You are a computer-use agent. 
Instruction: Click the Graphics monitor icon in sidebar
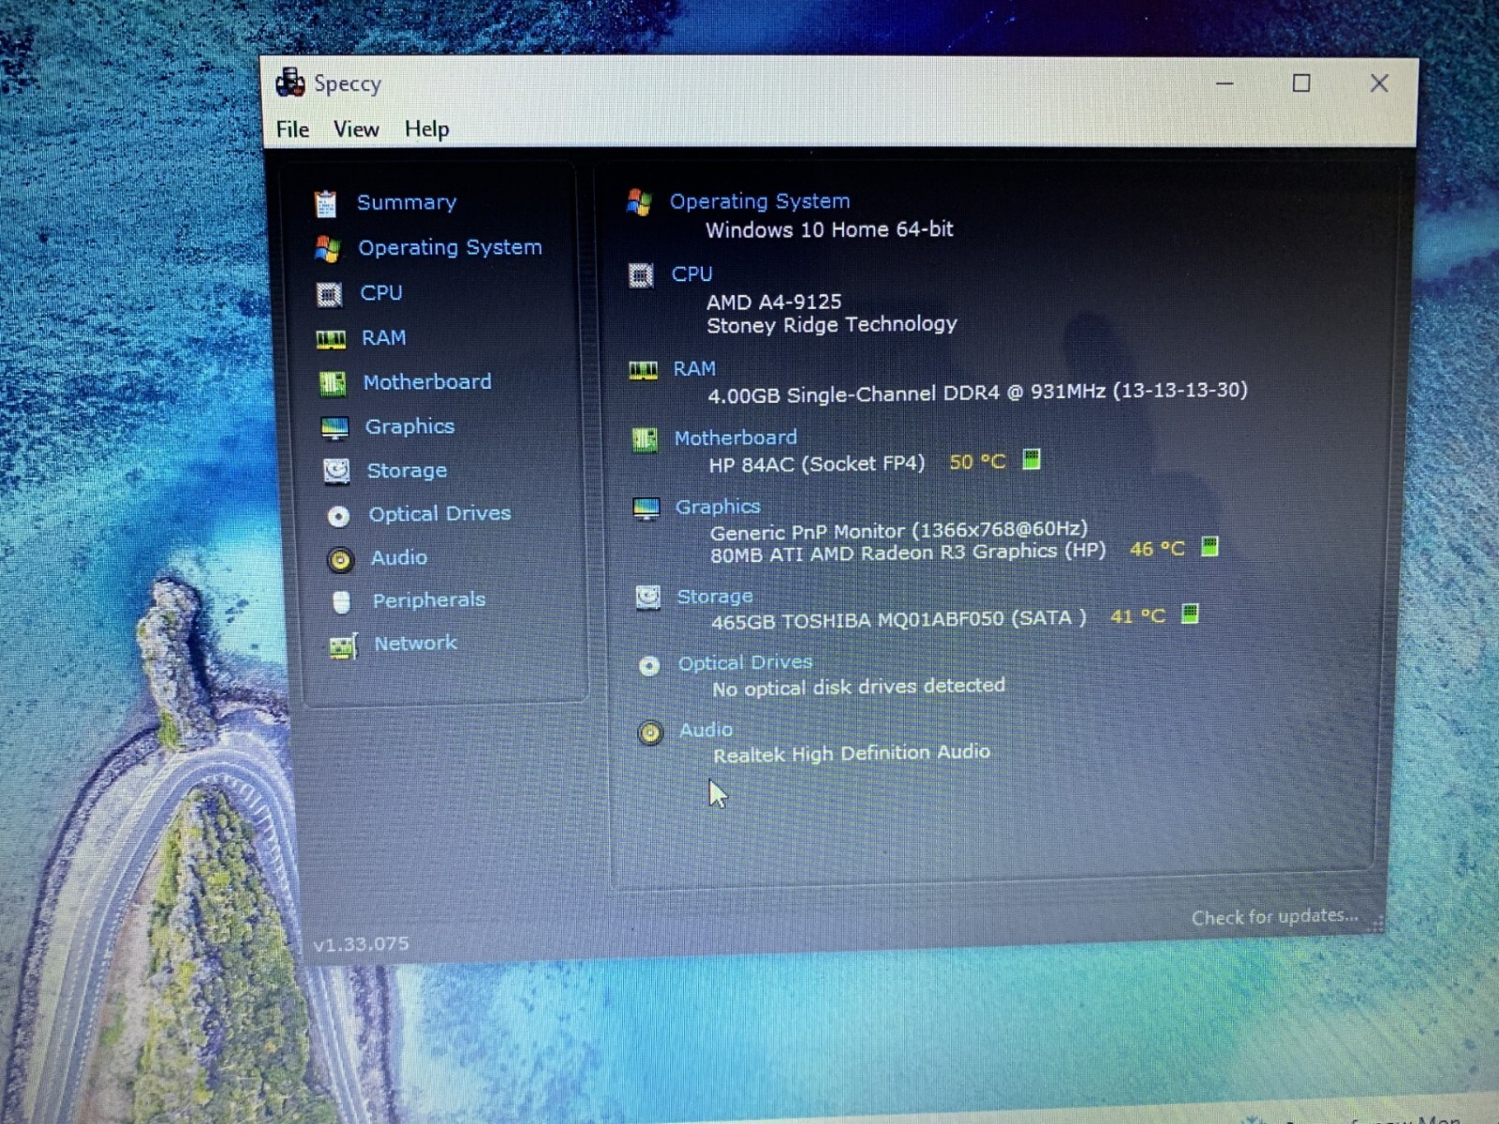click(x=334, y=428)
